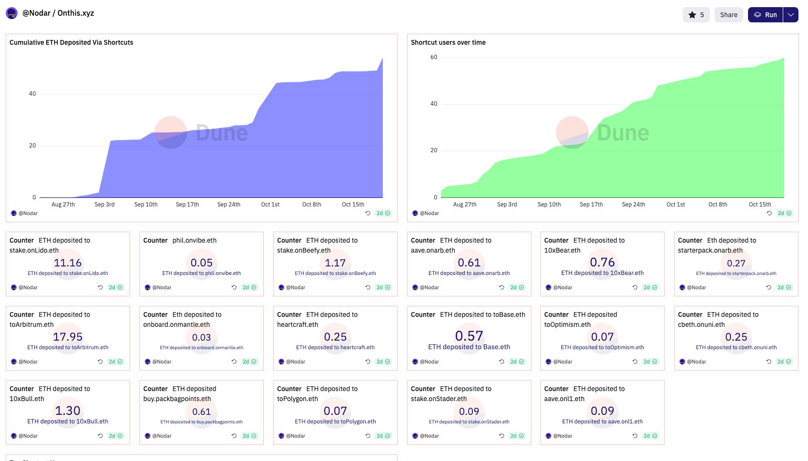Click the 1.17 counter value
Viewport: 808px width, 461px height.
pos(335,263)
